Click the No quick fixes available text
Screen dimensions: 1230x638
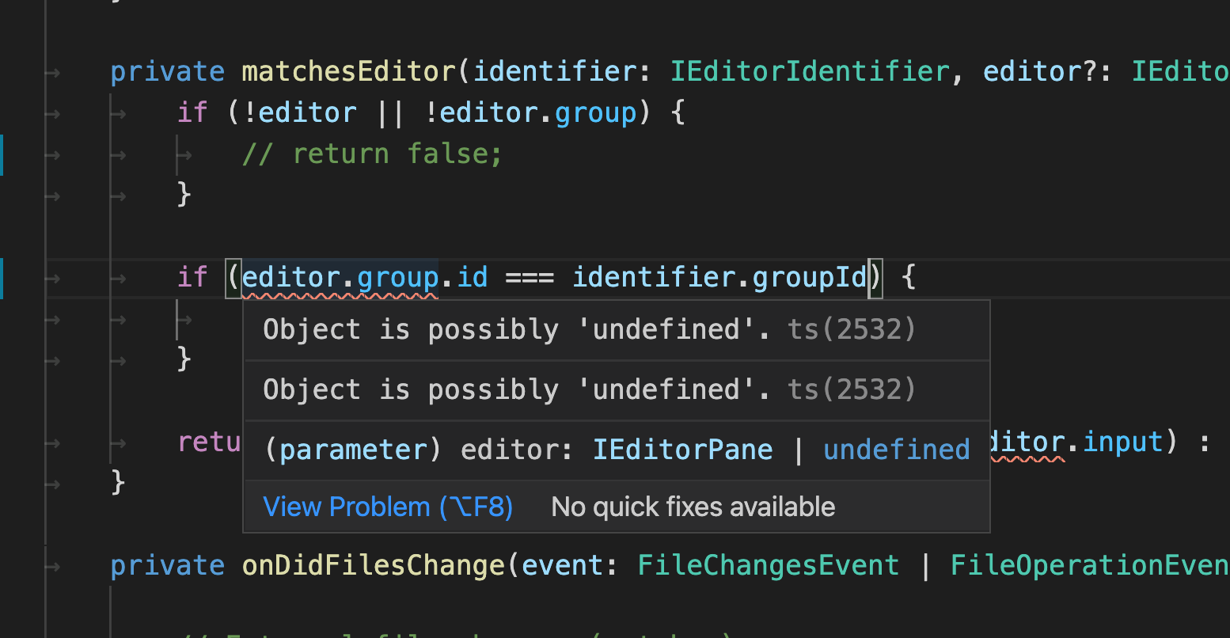point(693,507)
